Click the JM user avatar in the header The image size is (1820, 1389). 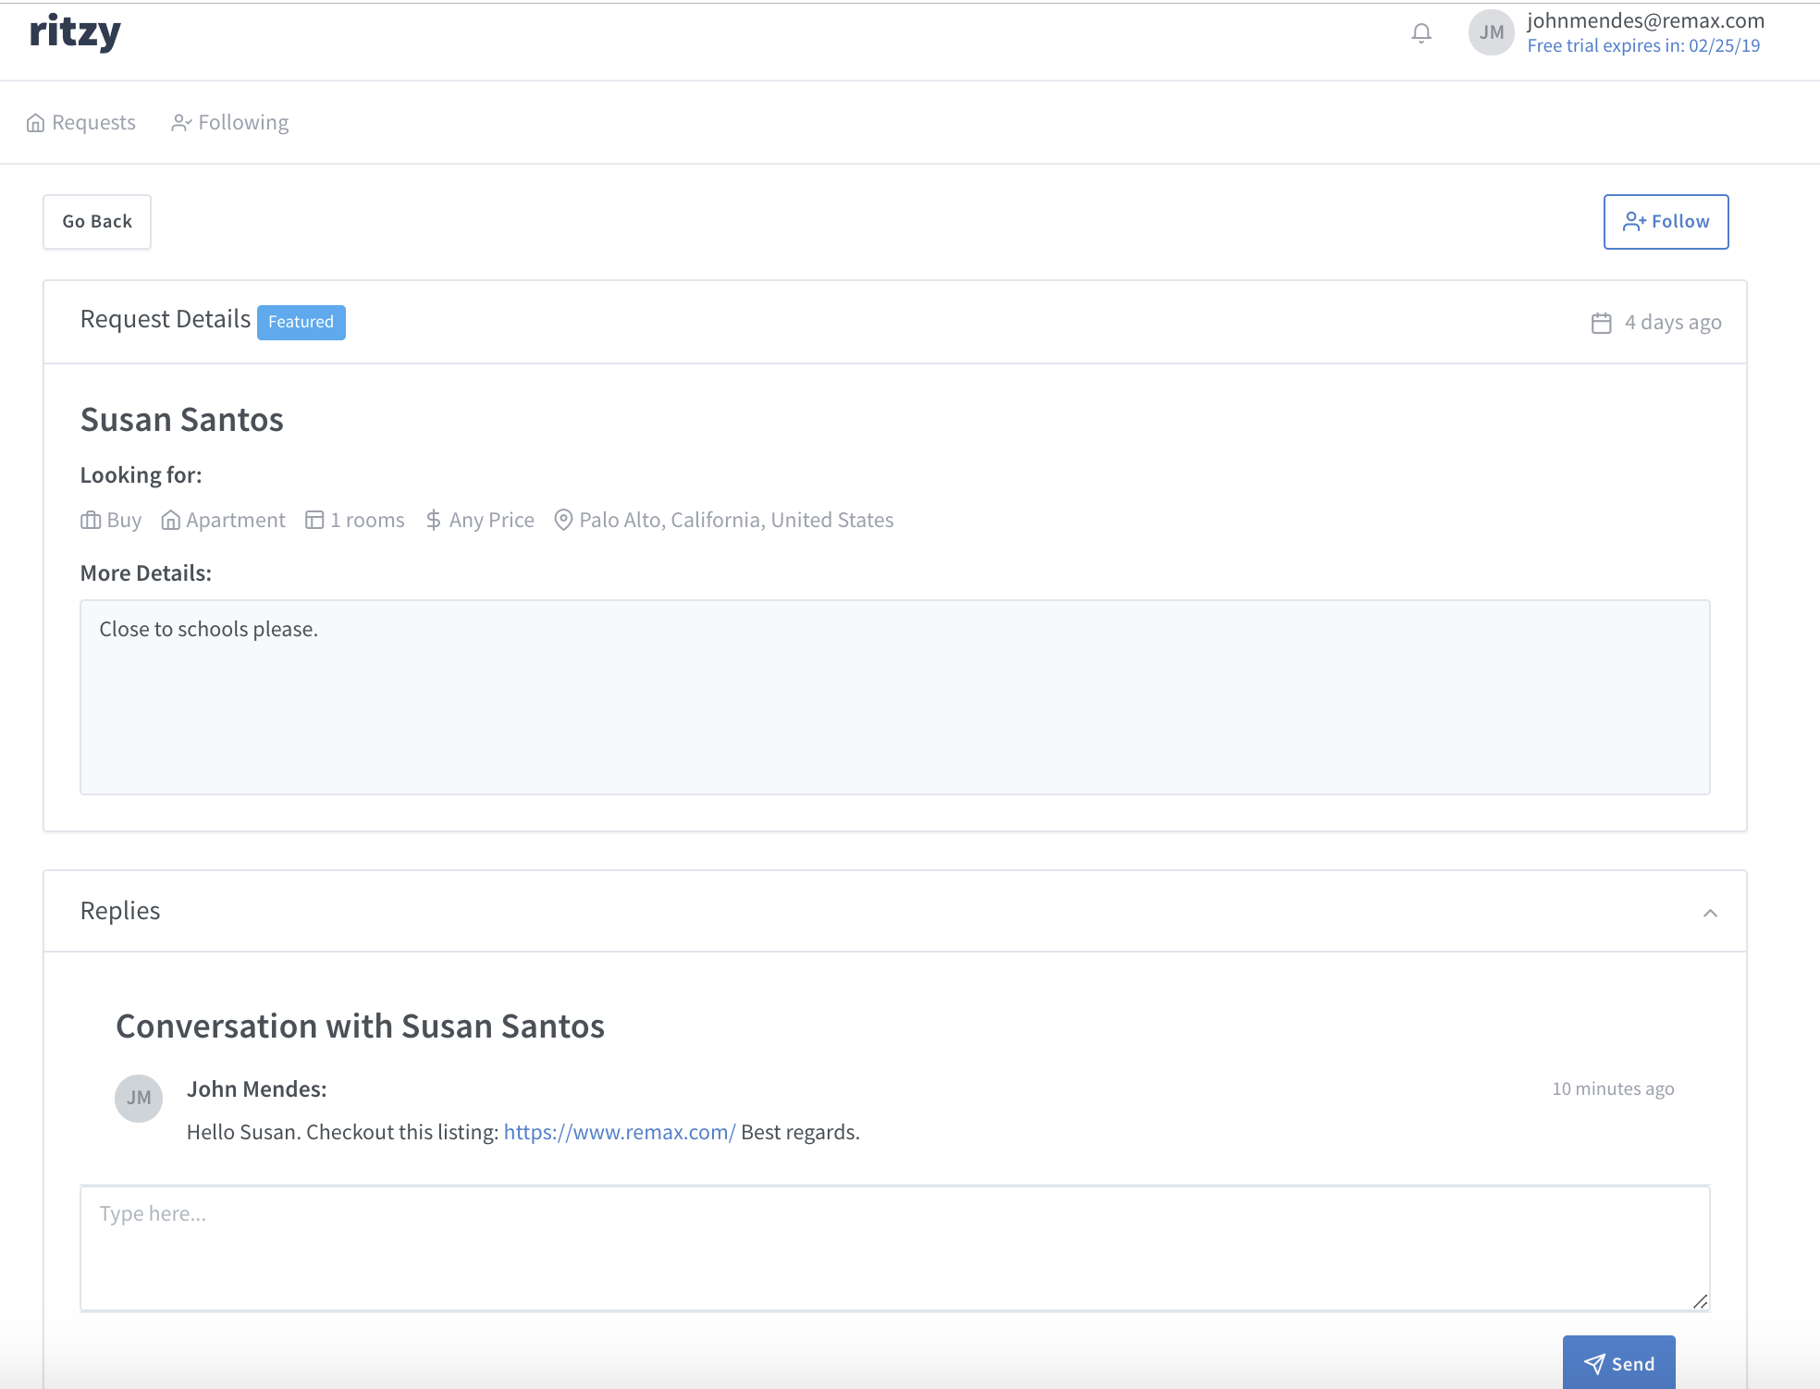click(1491, 33)
